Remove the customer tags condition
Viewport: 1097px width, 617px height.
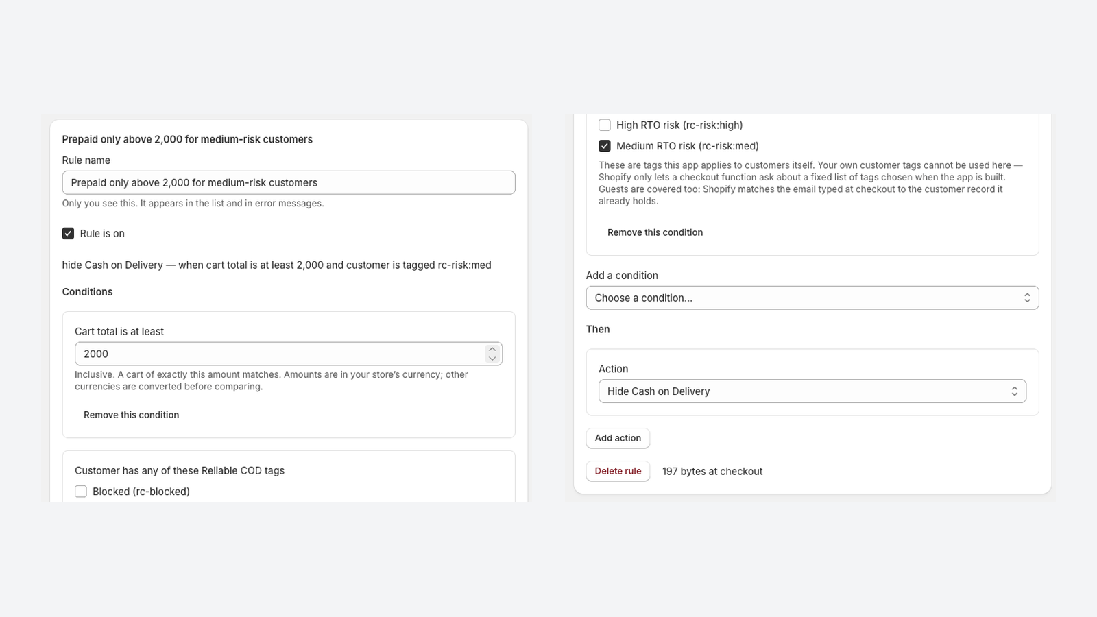(x=655, y=232)
